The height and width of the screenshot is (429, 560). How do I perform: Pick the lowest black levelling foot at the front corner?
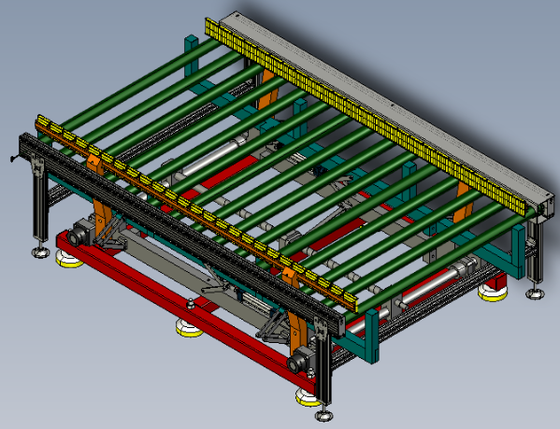tap(323, 415)
